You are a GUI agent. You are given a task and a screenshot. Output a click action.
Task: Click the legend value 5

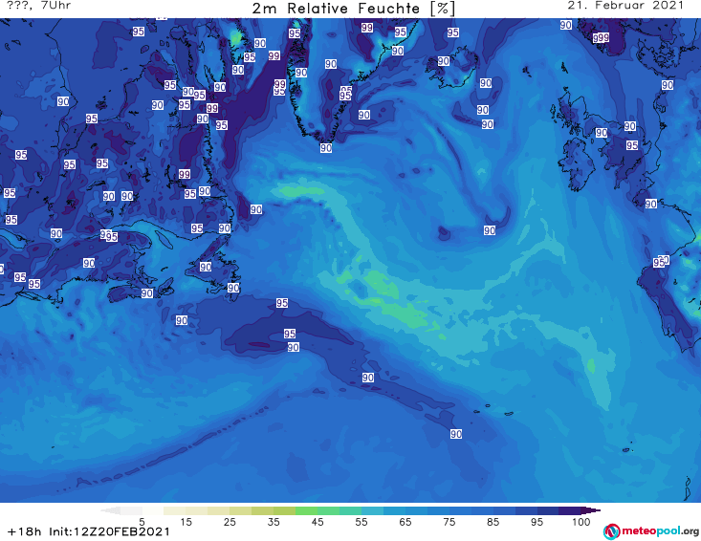[142, 522]
